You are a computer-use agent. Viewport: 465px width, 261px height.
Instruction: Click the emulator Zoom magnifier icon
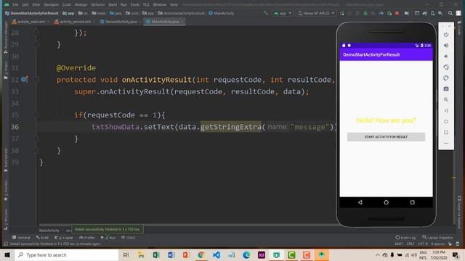(446, 100)
